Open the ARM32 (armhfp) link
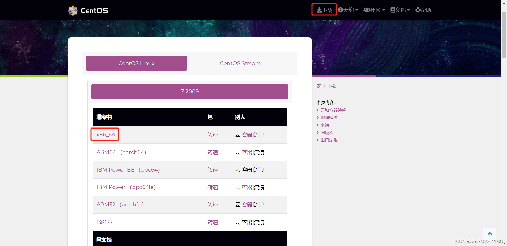Viewport: 507px width, 246px height. click(120, 205)
